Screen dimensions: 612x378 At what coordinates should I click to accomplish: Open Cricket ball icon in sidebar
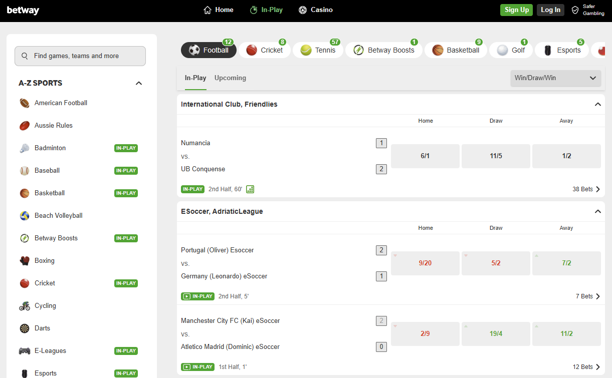(x=25, y=283)
